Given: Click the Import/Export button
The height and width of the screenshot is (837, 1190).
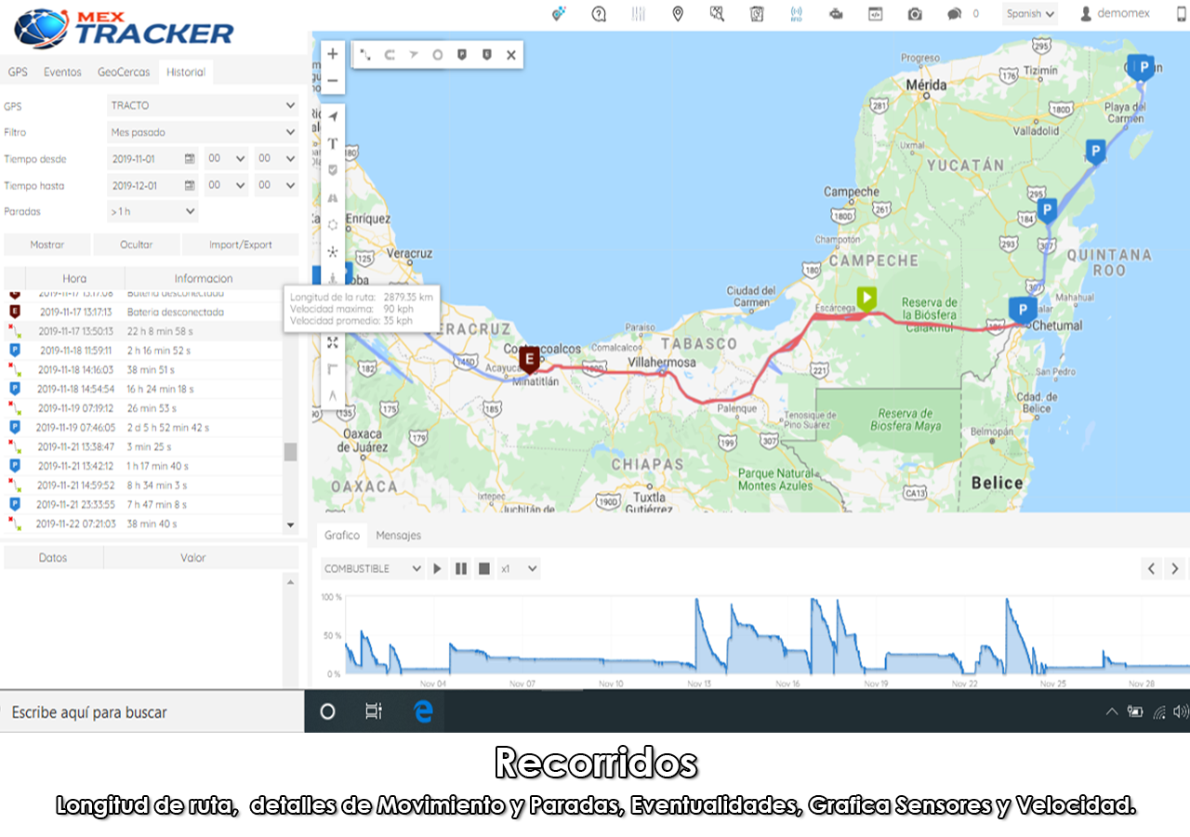Looking at the screenshot, I should (240, 245).
